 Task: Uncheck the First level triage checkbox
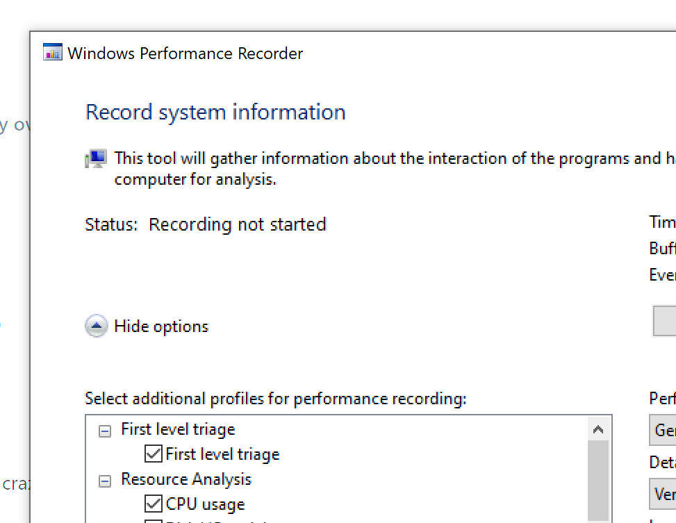click(x=153, y=454)
